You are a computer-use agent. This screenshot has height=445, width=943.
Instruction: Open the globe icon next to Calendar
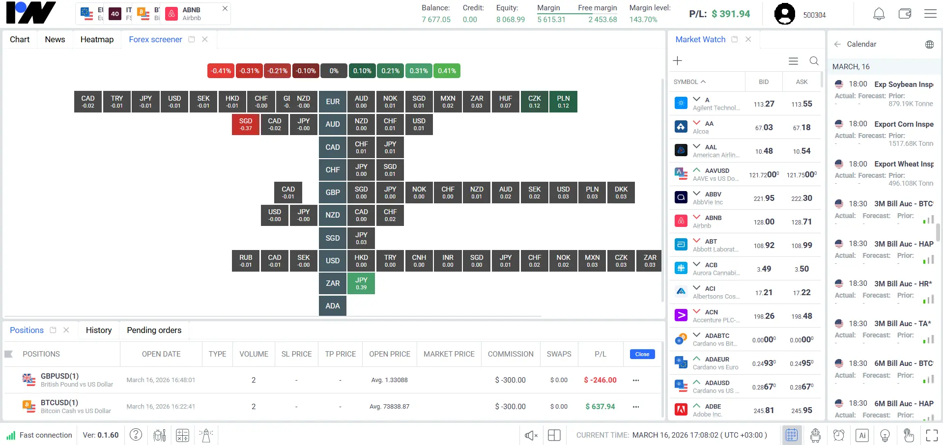930,44
